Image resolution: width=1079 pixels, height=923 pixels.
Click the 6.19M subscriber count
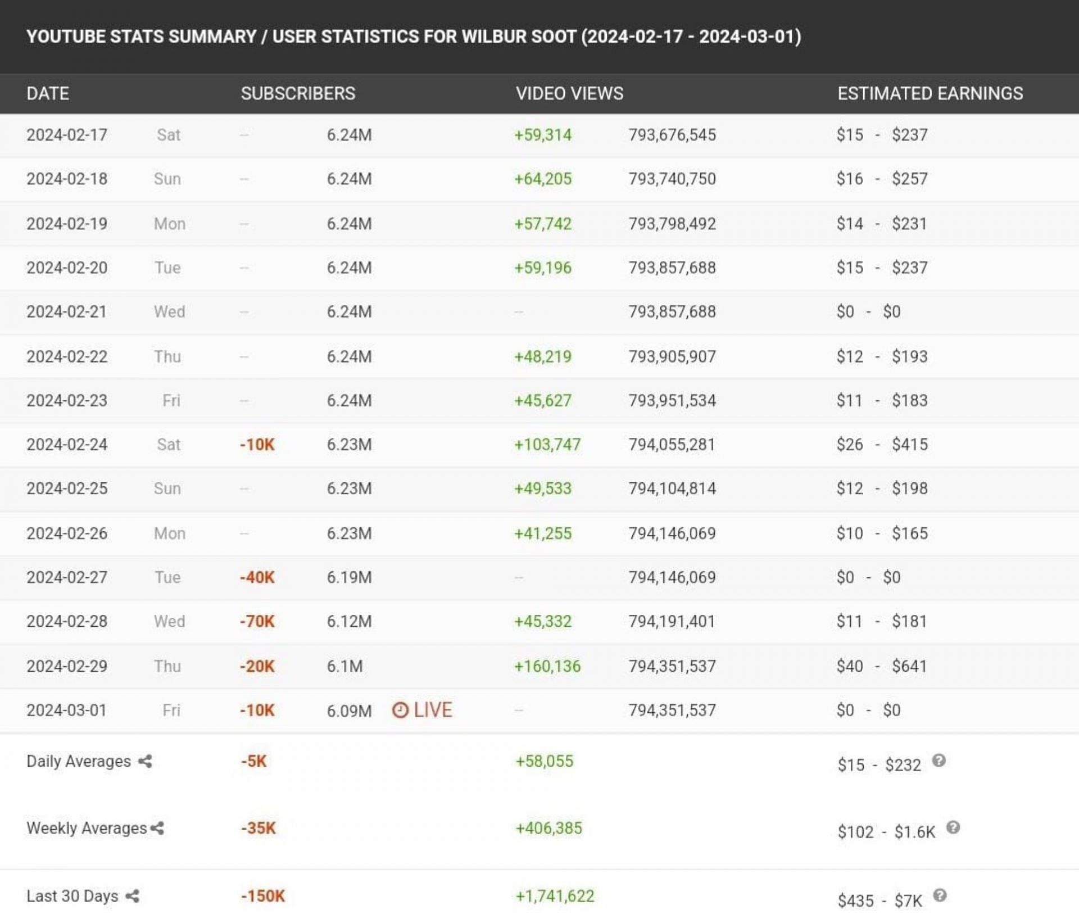350,577
